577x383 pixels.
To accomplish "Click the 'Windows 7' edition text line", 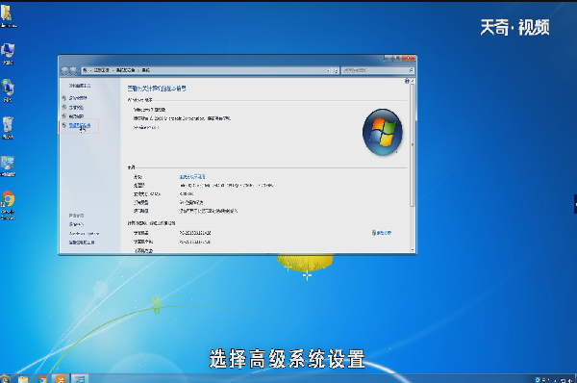I will [149, 110].
